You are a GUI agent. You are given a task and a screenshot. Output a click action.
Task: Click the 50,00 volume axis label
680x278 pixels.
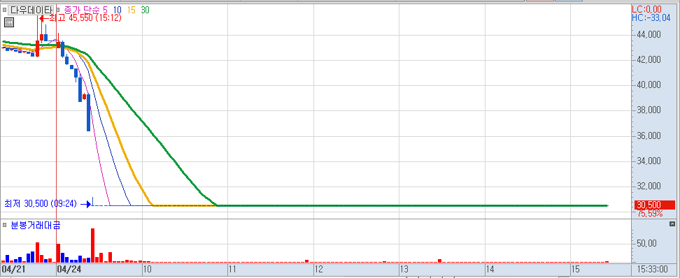click(x=646, y=244)
